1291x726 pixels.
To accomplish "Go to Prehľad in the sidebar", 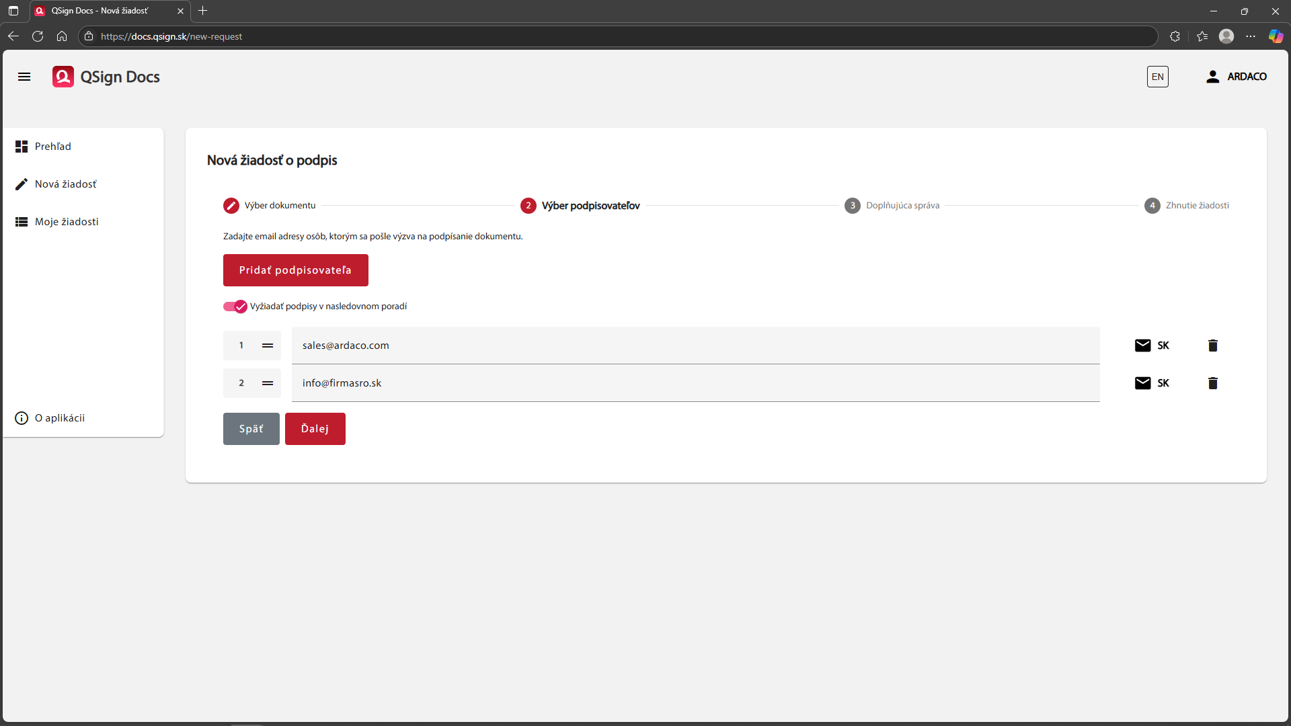I will 52,147.
